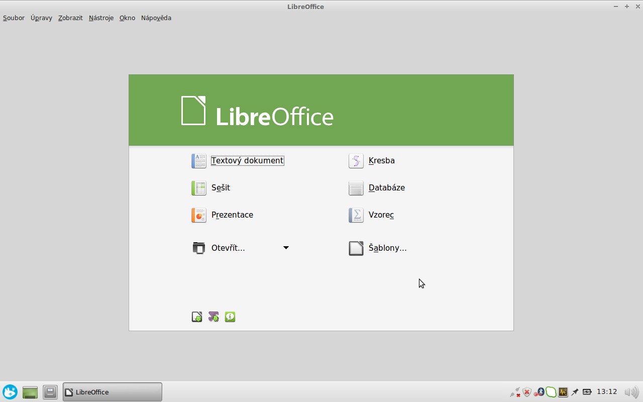This screenshot has height=402, width=643.
Task: Click the green outlined blob tray icon
Action: 551,392
